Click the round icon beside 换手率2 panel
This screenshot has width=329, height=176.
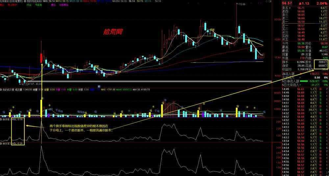point(1,144)
